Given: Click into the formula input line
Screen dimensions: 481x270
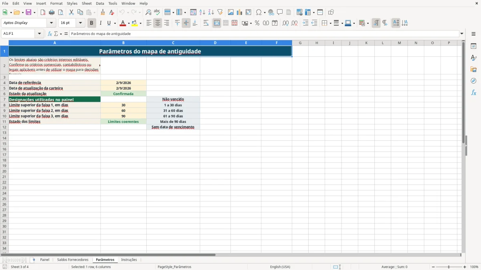Looking at the screenshot, I should (264, 34).
